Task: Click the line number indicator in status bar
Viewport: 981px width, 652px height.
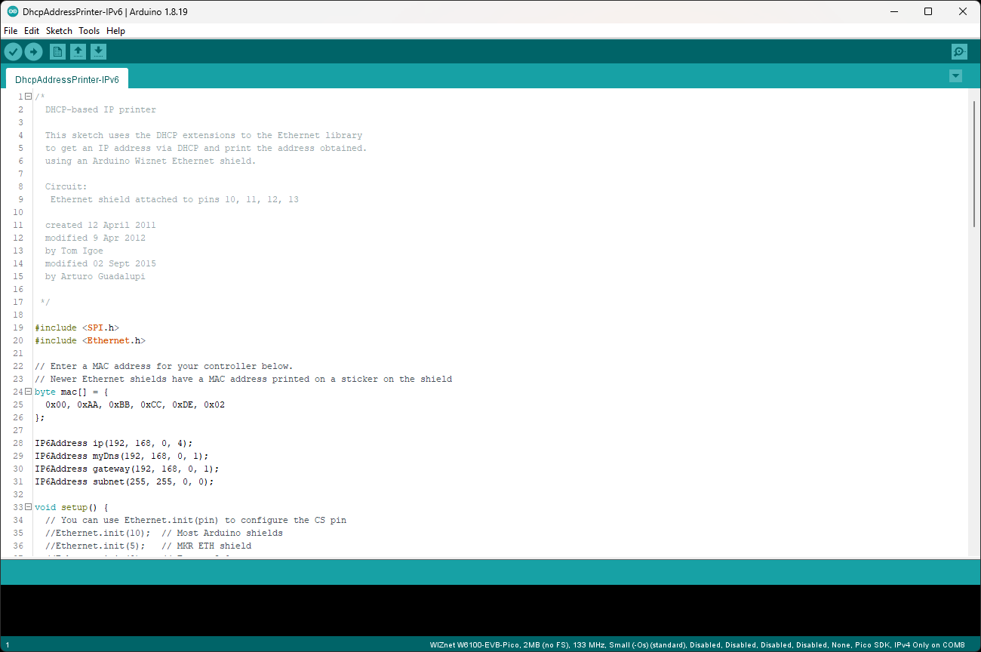Action: point(8,645)
